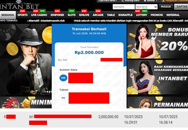Click the BARU badge above ARCADE
The width and height of the screenshot is (188, 130).
[98, 11]
